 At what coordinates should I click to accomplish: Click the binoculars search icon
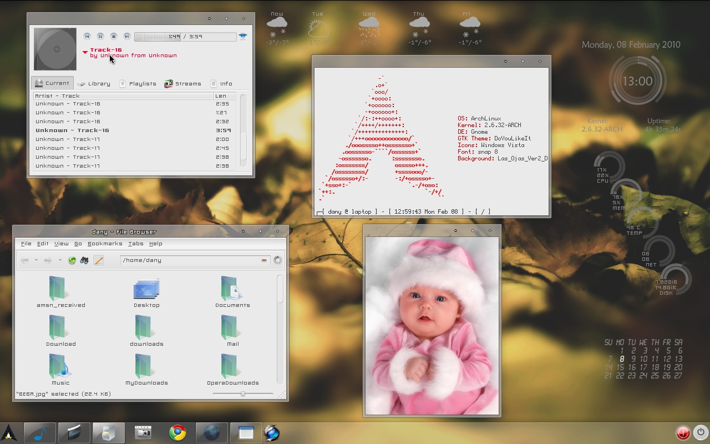tap(84, 260)
